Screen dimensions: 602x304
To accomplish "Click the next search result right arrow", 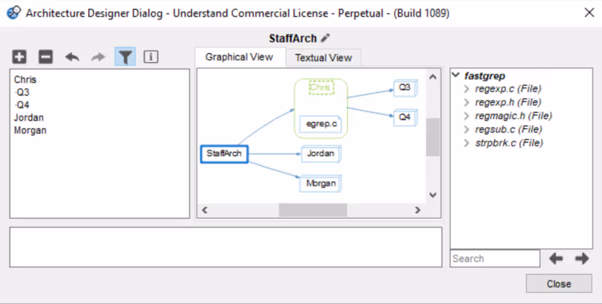I will coord(582,259).
